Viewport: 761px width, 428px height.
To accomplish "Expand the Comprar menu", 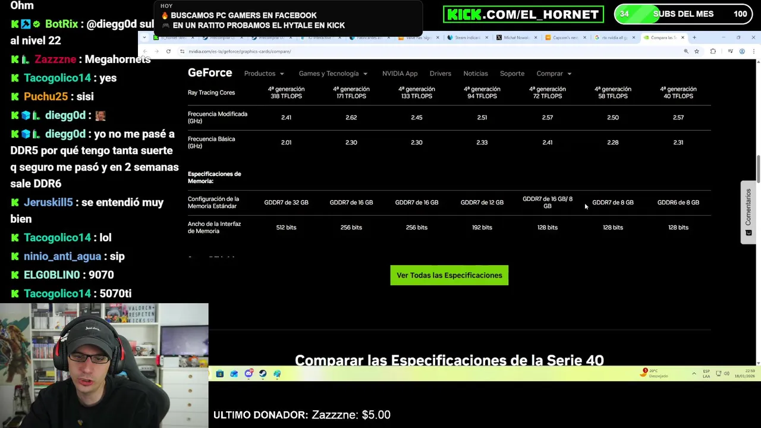I will (x=554, y=74).
